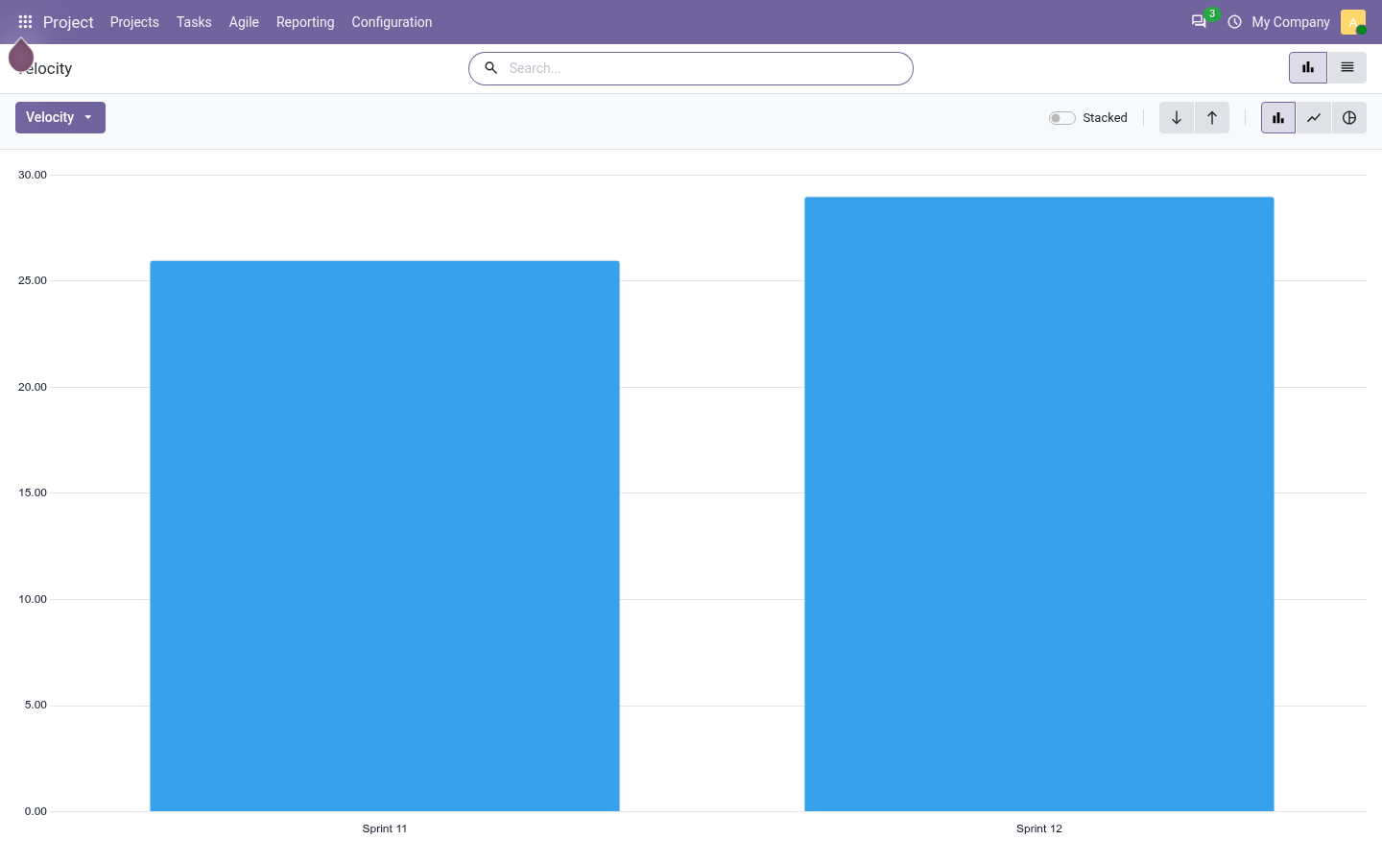Toggle the Stacked switch
The image size is (1382, 864).
coord(1061,118)
